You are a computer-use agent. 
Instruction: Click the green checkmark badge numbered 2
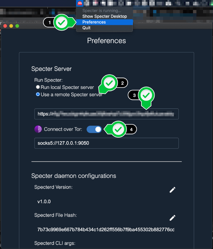click(x=109, y=83)
